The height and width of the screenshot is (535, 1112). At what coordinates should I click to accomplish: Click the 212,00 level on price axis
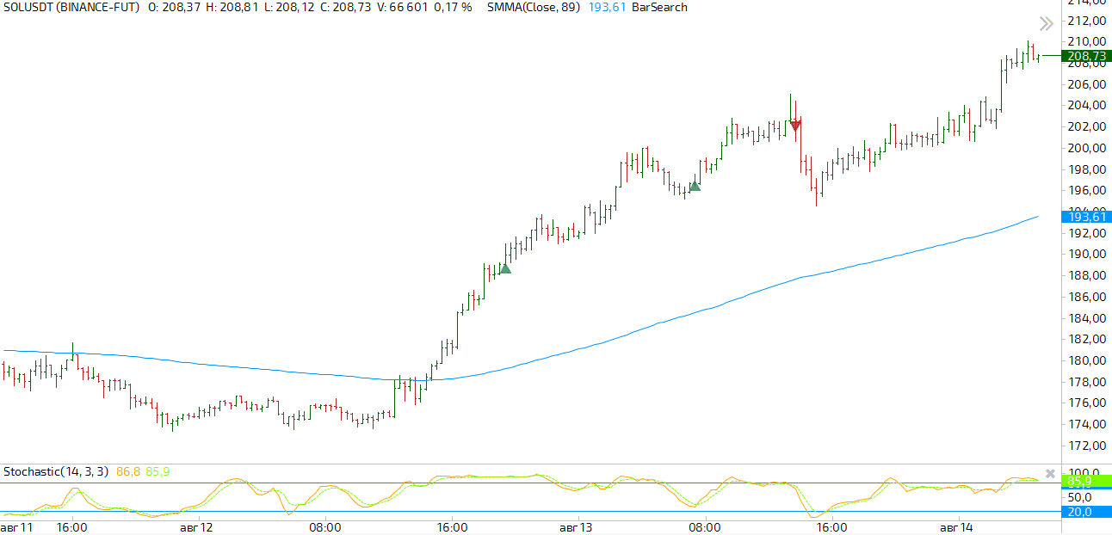[1085, 21]
